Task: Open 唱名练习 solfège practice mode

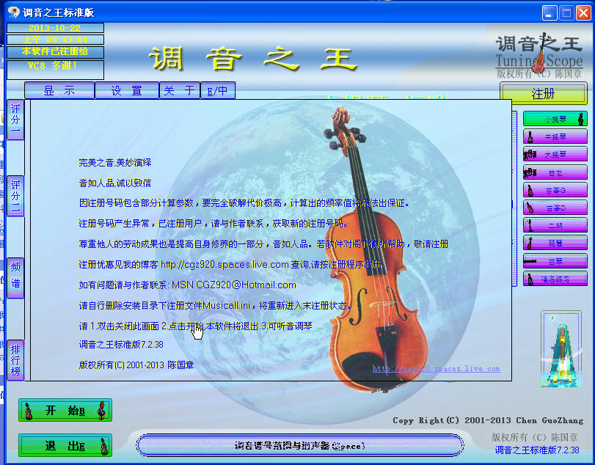Action: point(555,279)
